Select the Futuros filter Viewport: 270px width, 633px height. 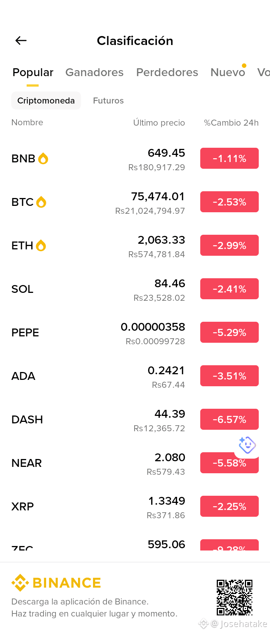click(x=108, y=100)
